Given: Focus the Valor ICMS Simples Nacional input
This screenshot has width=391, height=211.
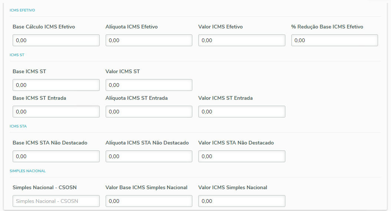Looking at the screenshot, I should 242,201.
